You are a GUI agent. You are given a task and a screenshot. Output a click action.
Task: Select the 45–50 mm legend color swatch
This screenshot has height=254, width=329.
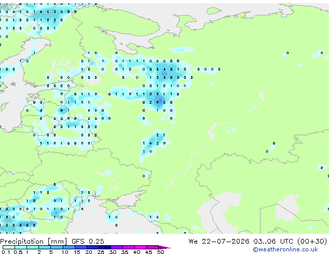(153, 247)
